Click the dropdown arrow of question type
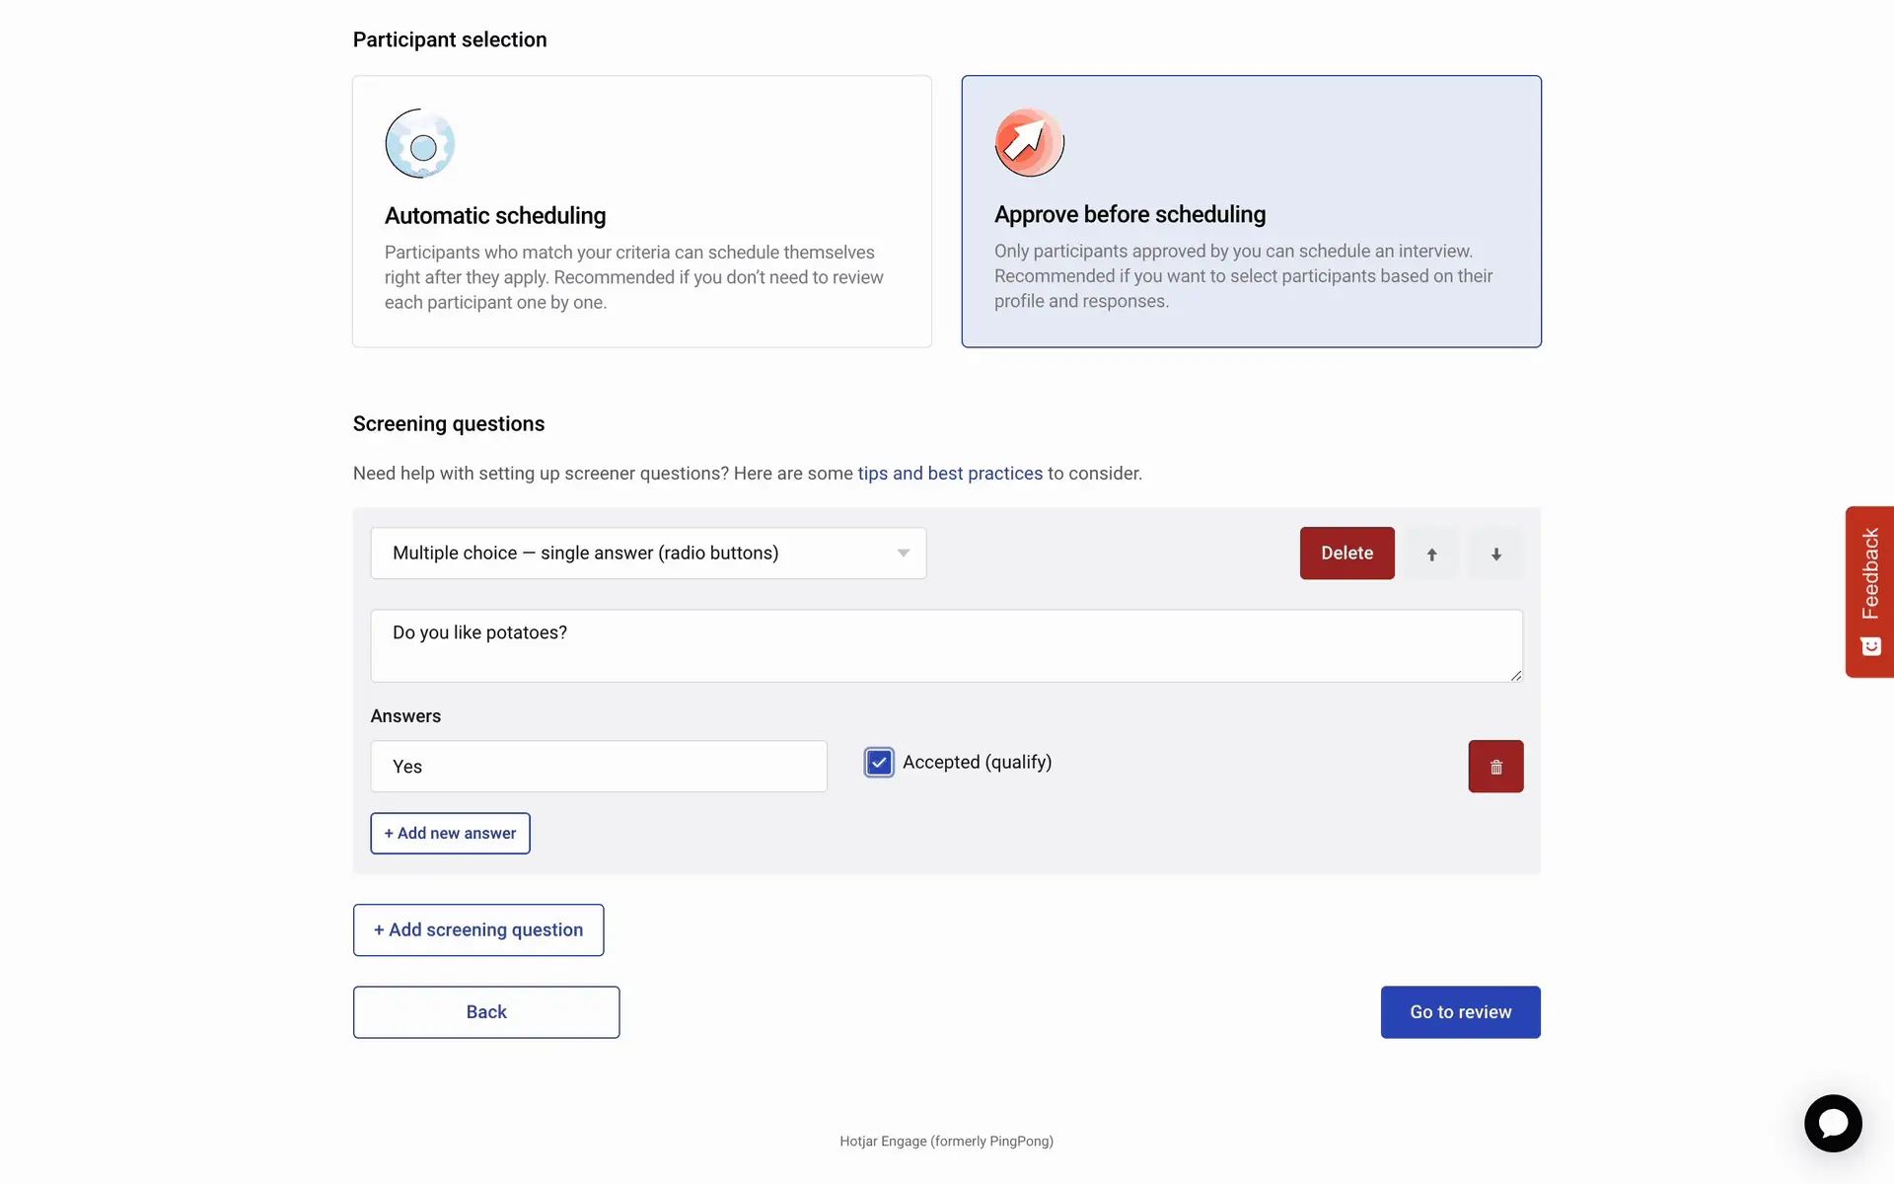 pyautogui.click(x=903, y=554)
